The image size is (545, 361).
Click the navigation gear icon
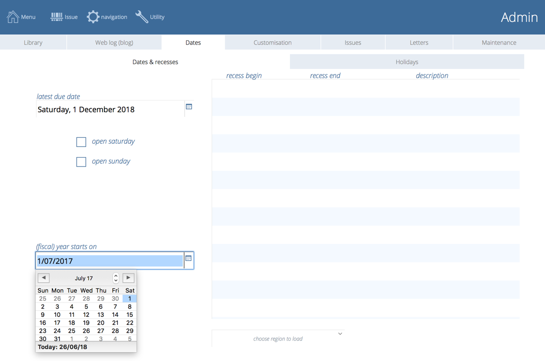(93, 17)
